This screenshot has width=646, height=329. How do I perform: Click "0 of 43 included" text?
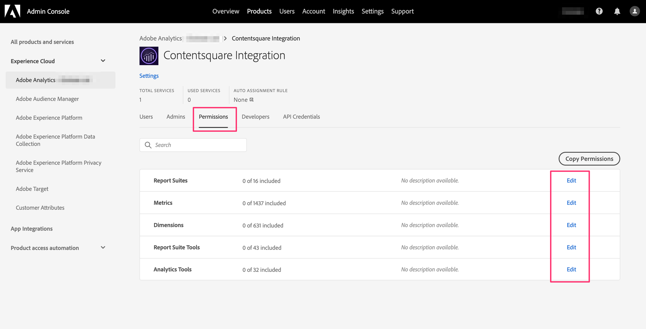point(262,248)
